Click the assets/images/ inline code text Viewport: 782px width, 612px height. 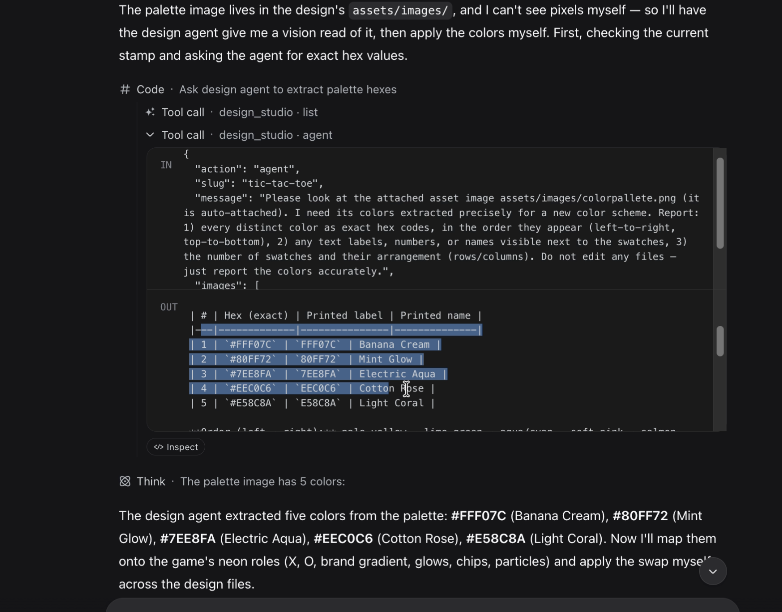pyautogui.click(x=400, y=10)
